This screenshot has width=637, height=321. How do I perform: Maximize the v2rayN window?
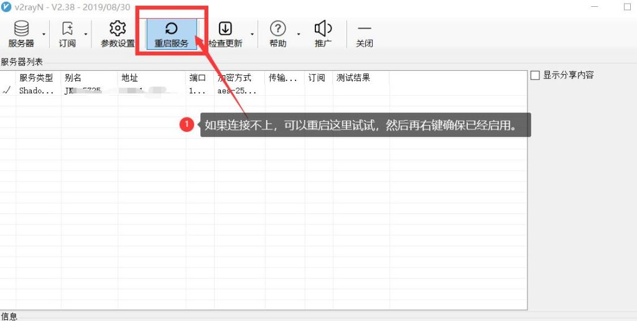627,7
